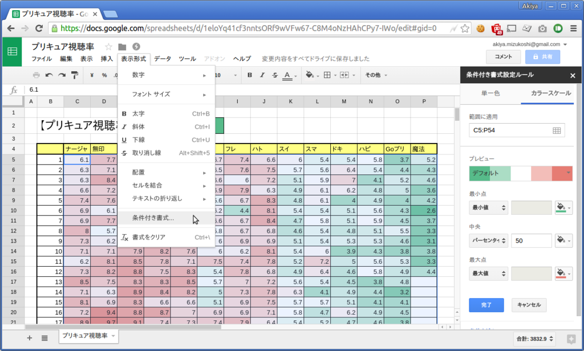Open the ファイル menu
584x351 pixels.
pyautogui.click(x=42, y=59)
